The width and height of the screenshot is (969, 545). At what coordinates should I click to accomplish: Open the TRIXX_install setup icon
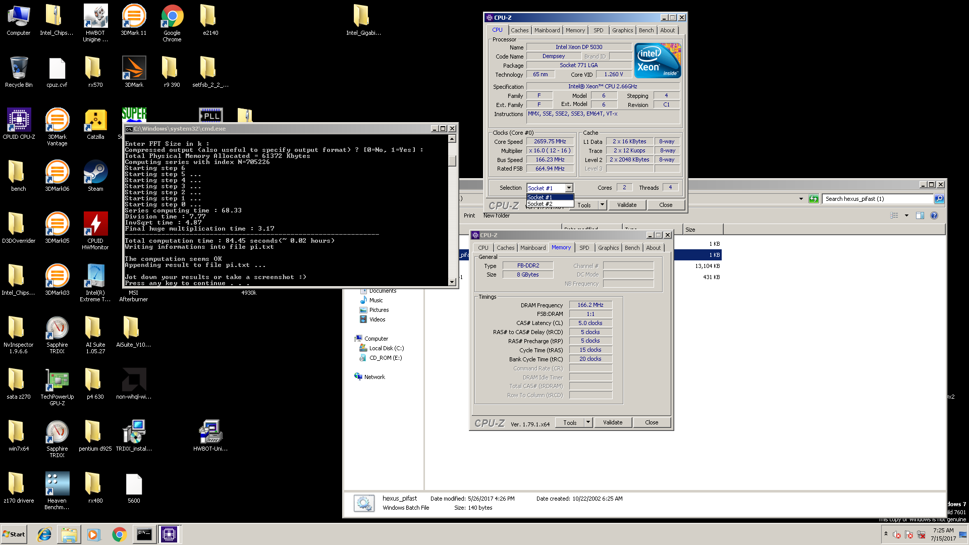coord(134,435)
